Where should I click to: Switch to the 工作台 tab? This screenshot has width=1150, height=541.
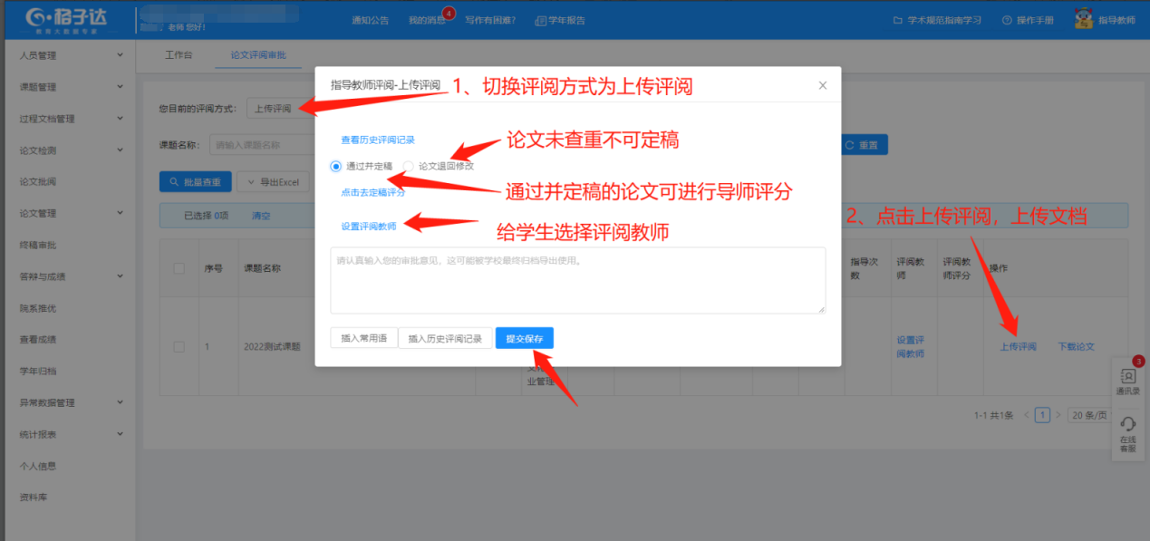pos(179,55)
